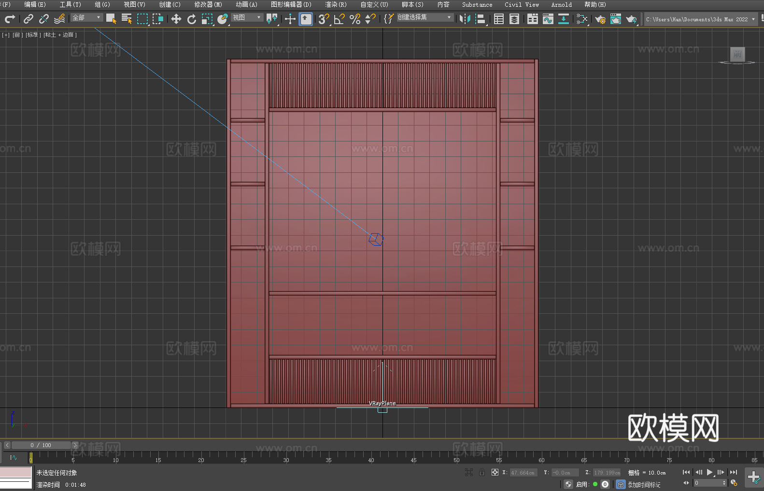Click viewport [+] general menu label
764x491 pixels.
click(6, 35)
